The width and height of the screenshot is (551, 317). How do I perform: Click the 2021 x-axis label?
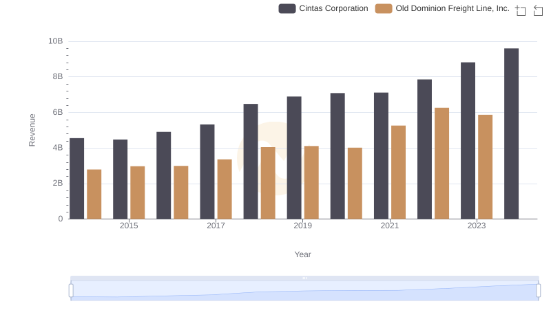tap(390, 226)
